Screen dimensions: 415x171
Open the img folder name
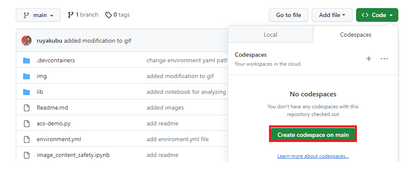[x=41, y=76]
